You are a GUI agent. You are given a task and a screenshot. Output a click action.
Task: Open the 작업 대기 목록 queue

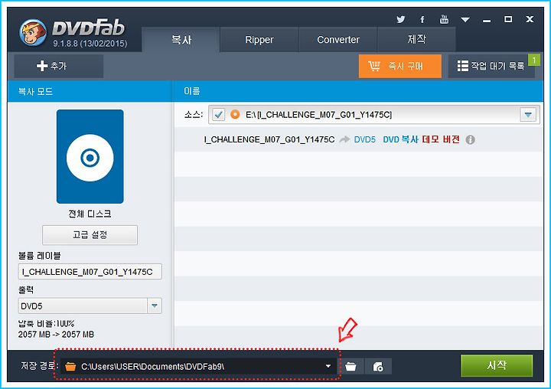coord(491,66)
